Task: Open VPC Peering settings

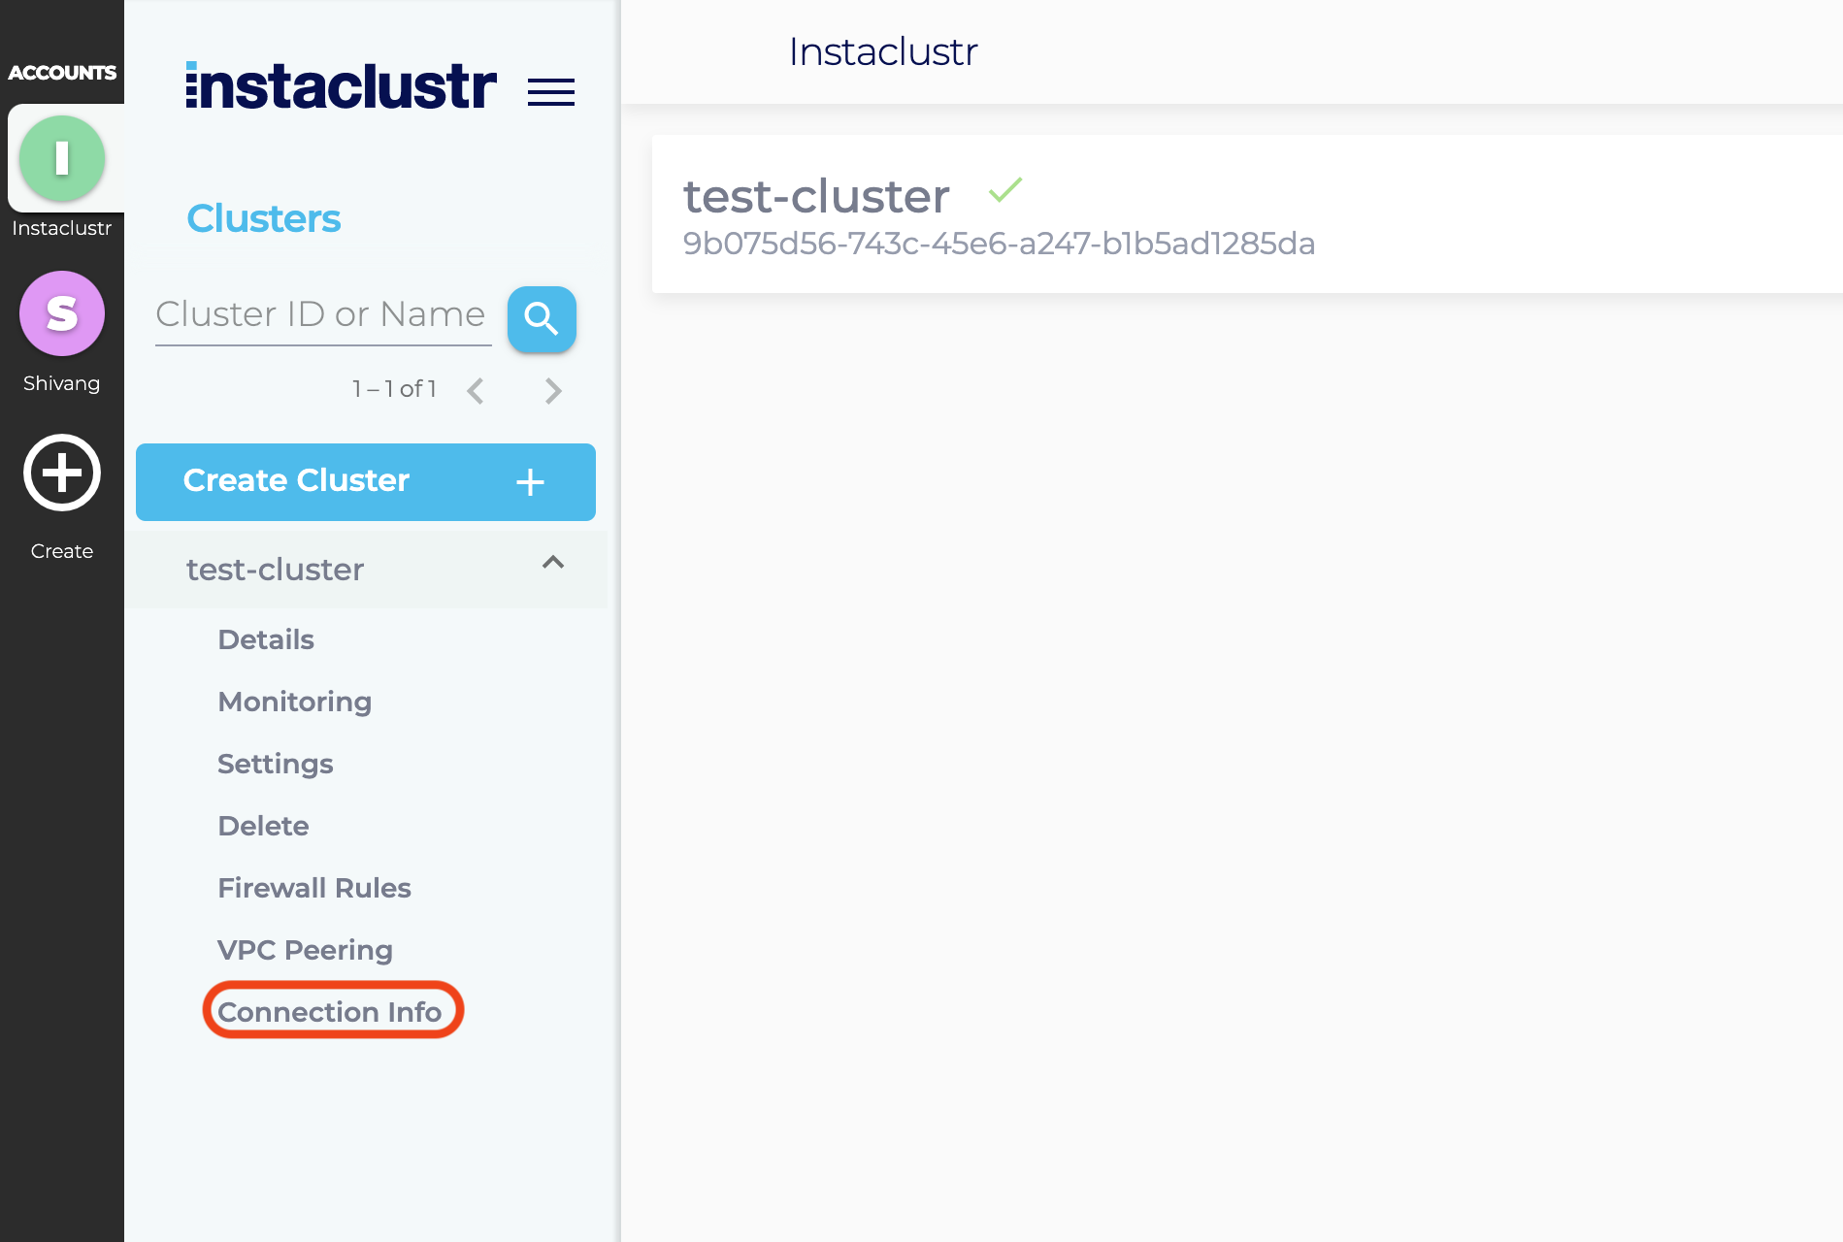Action: coord(305,949)
